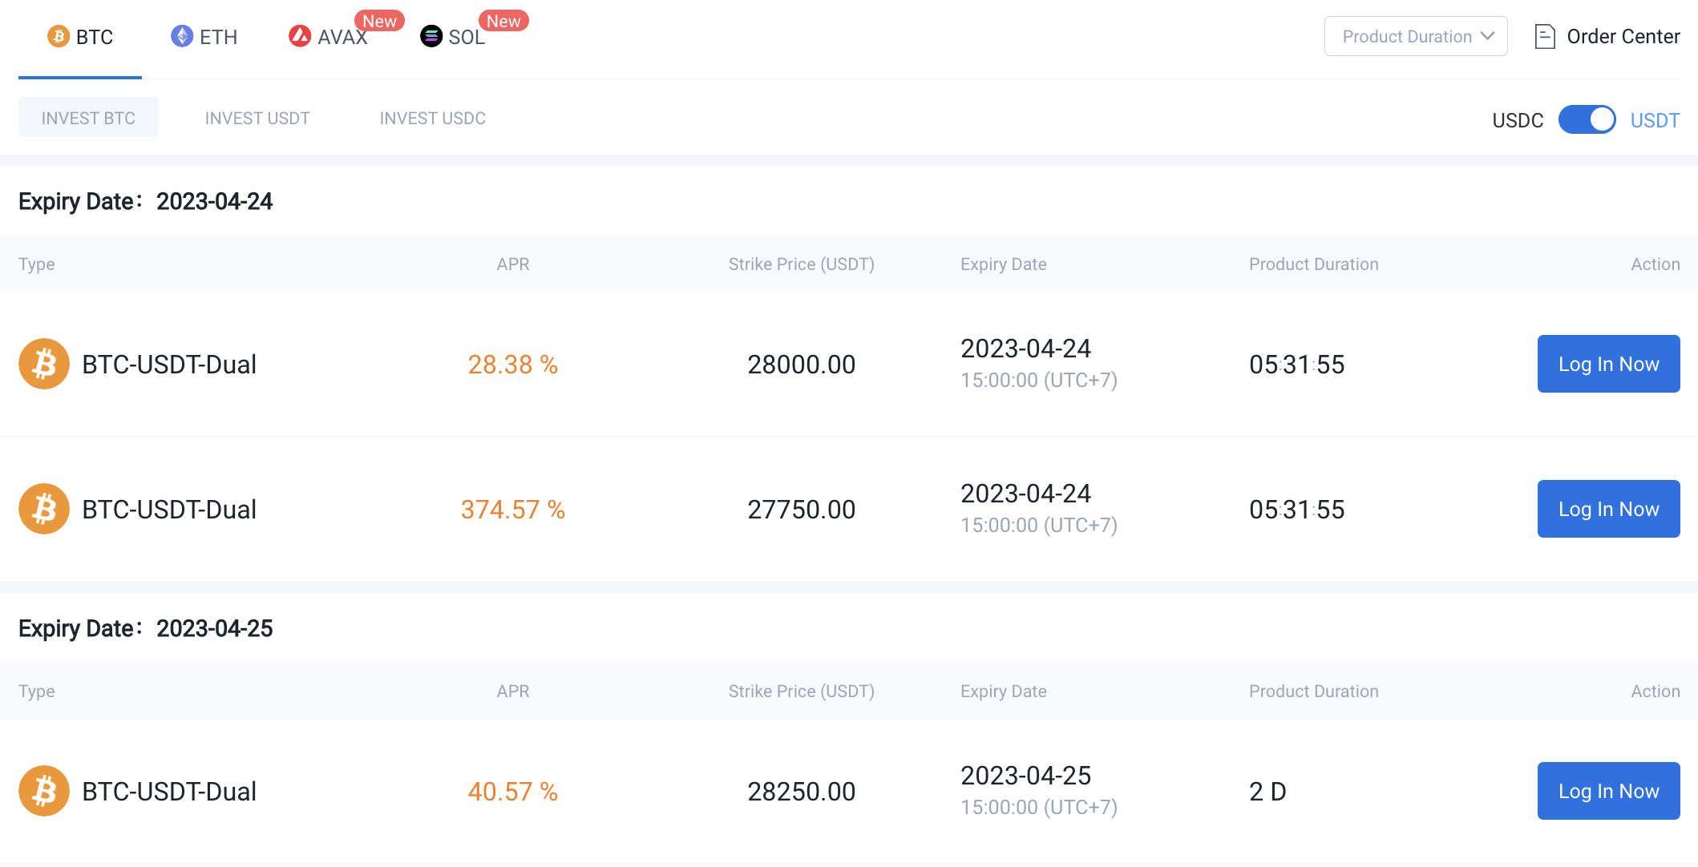Log In Now for 28000.00 strike
1698x867 pixels.
tap(1608, 364)
